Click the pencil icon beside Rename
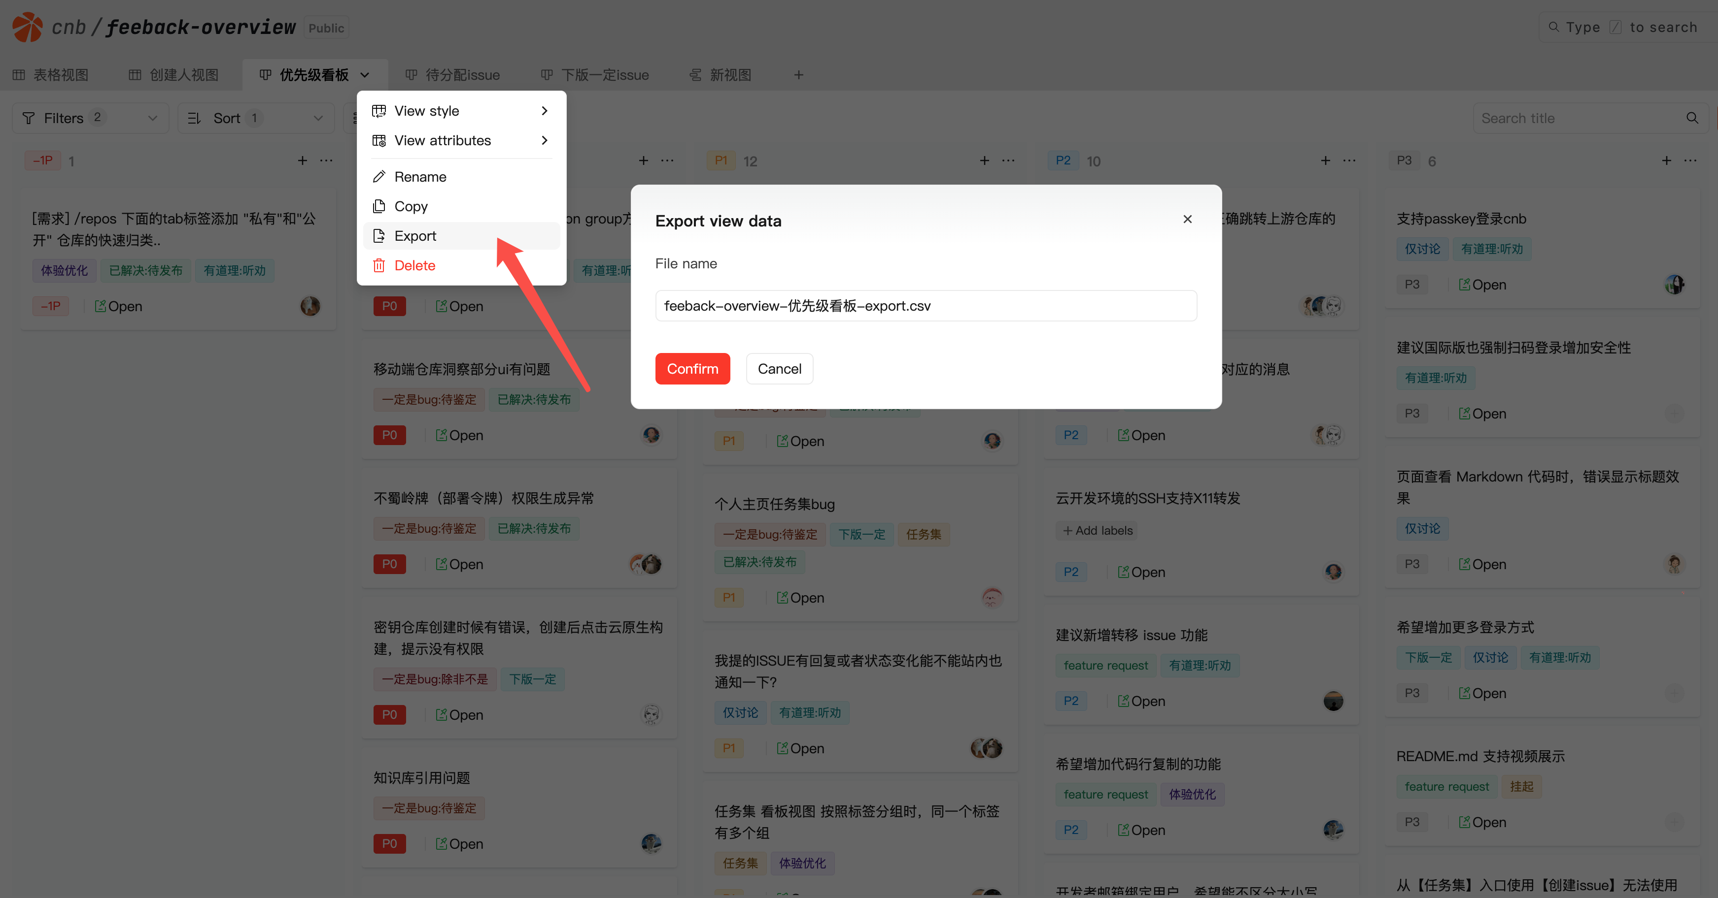 click(x=379, y=177)
